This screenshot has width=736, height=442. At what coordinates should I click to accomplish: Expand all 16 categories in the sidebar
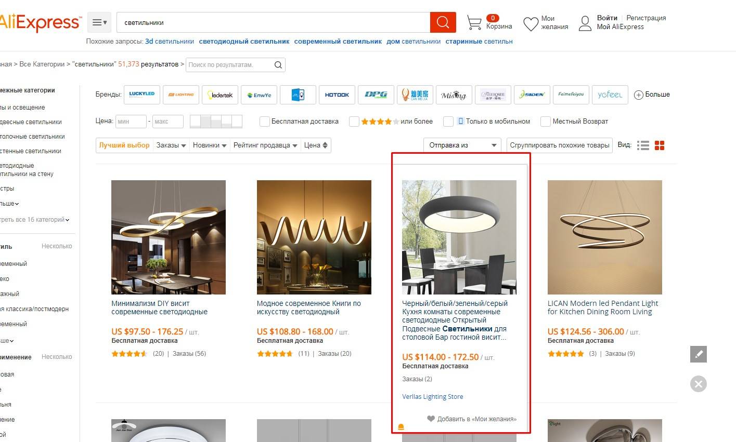[x=34, y=220]
